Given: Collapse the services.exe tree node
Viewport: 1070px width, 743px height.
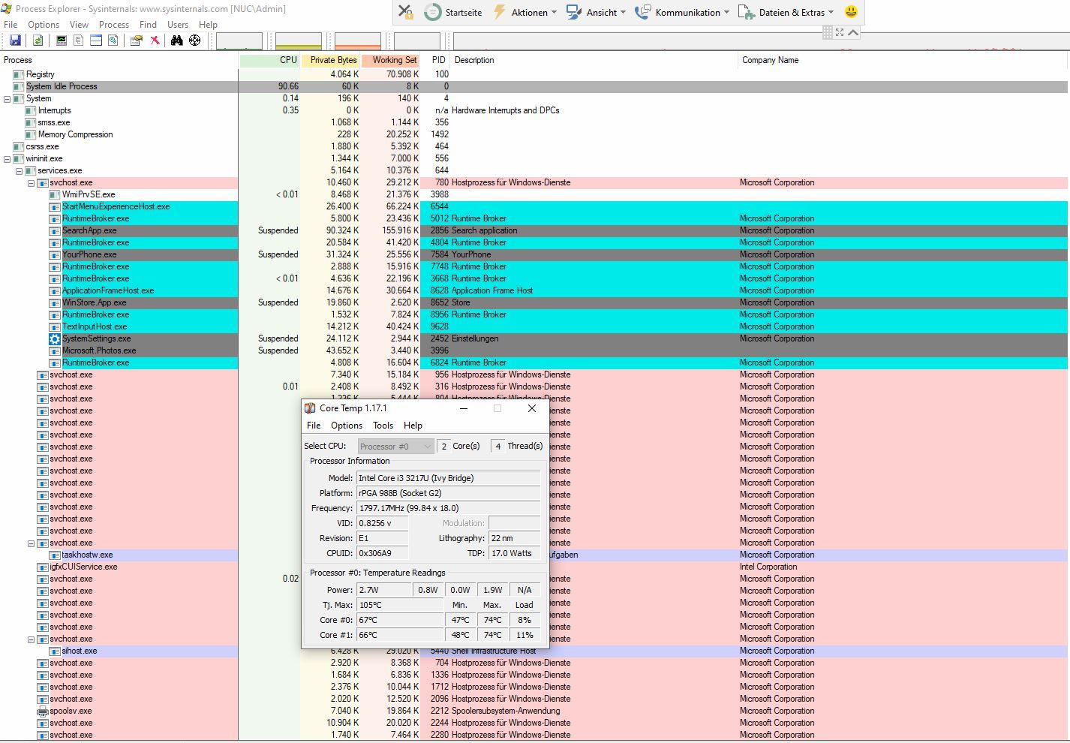Looking at the screenshot, I should click(20, 171).
